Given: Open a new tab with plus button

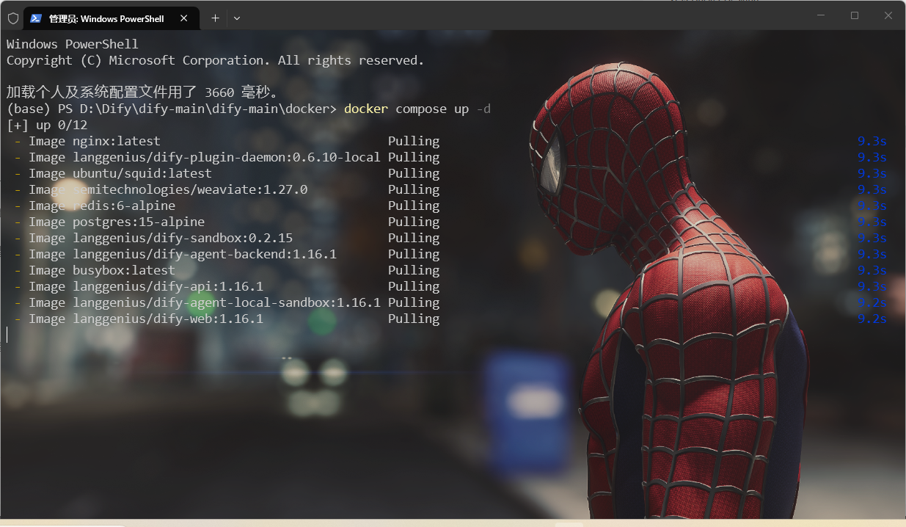Looking at the screenshot, I should [215, 18].
